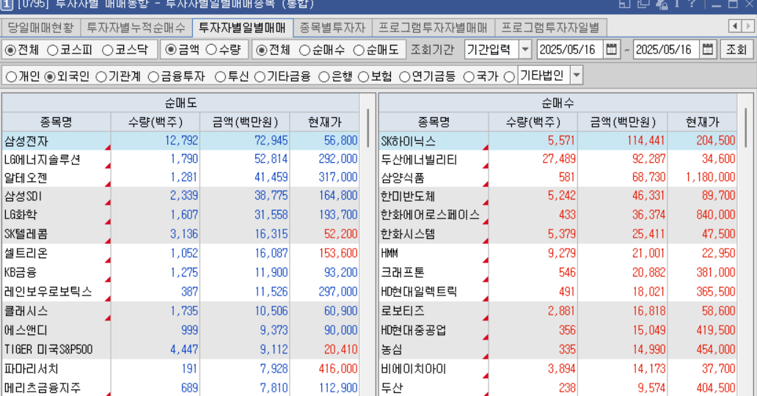This screenshot has height=396, width=757.
Task: Click 금액(백만원) header in the 순매도 table
Action: (x=245, y=122)
